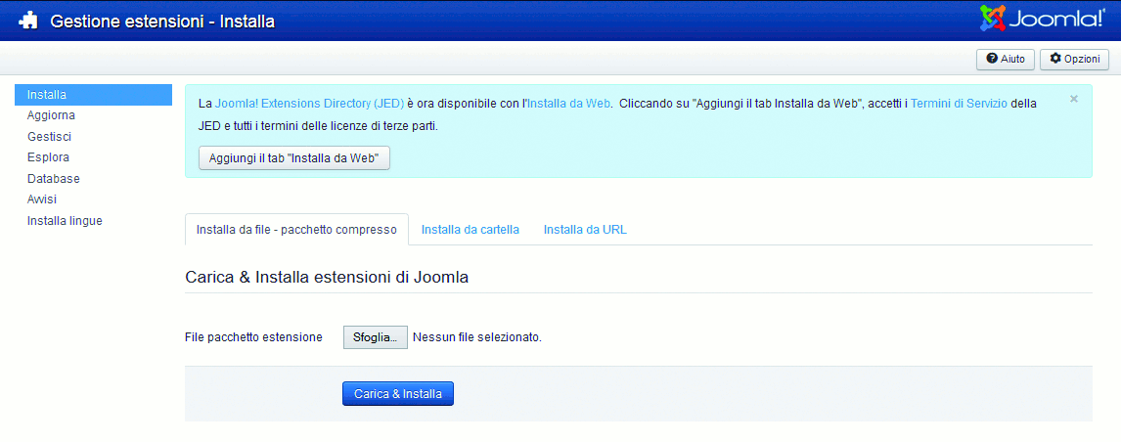Click the Carica & Installa button
Viewport: 1121px width, 442px height.
pos(398,393)
